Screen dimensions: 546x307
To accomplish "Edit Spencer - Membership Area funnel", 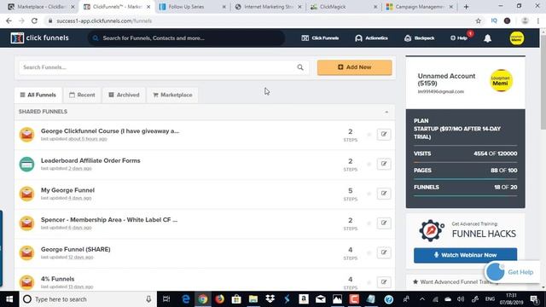I will tap(384, 223).
